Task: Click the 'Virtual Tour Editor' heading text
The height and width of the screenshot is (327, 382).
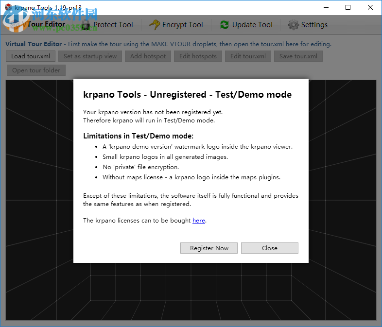Action: click(34, 44)
